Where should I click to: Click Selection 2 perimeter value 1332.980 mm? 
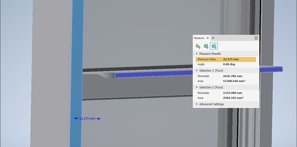[233, 93]
